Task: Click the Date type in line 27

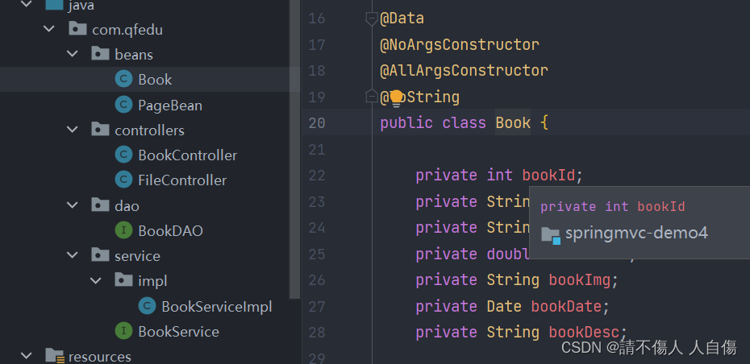Action: 504,306
